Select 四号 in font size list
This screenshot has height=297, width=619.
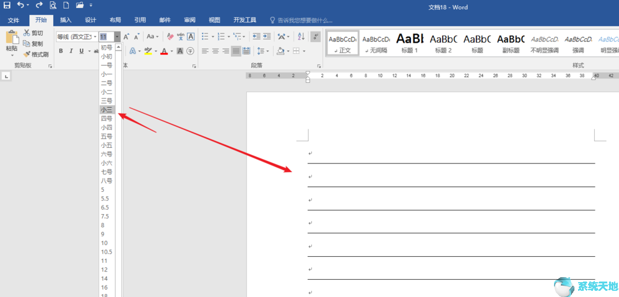[x=107, y=118]
